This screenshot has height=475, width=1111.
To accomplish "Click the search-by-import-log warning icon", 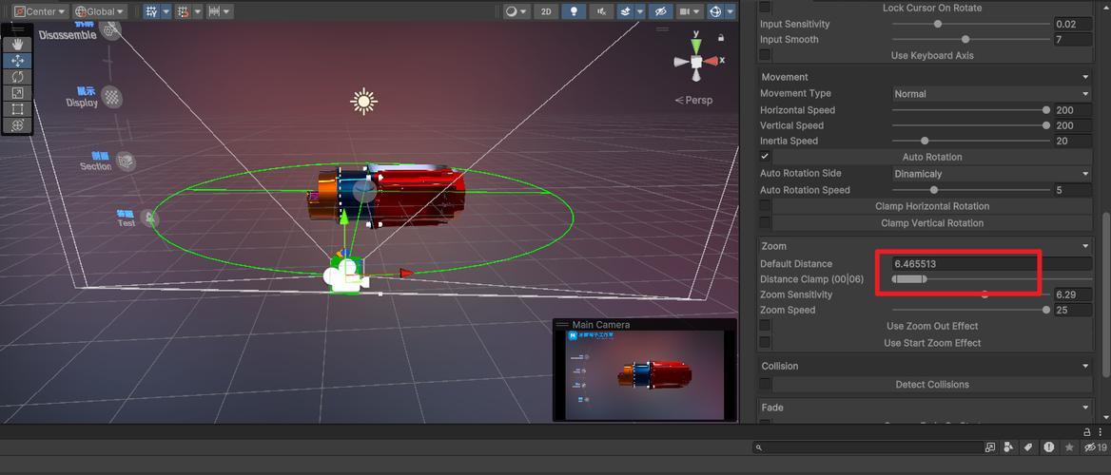I will pyautogui.click(x=1048, y=447).
